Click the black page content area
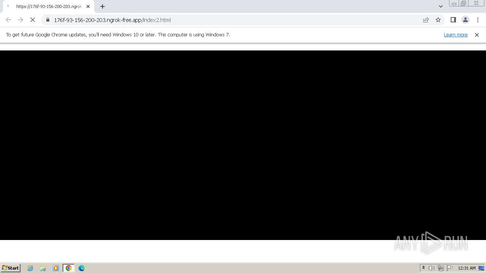Viewport: 486px width, 273px height. (243, 145)
